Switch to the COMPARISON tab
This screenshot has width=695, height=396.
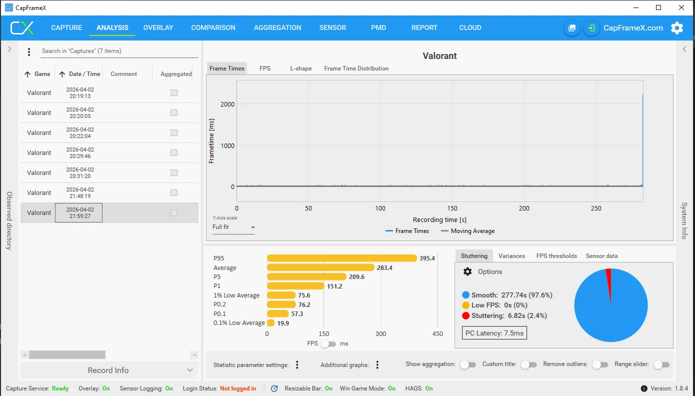point(213,28)
